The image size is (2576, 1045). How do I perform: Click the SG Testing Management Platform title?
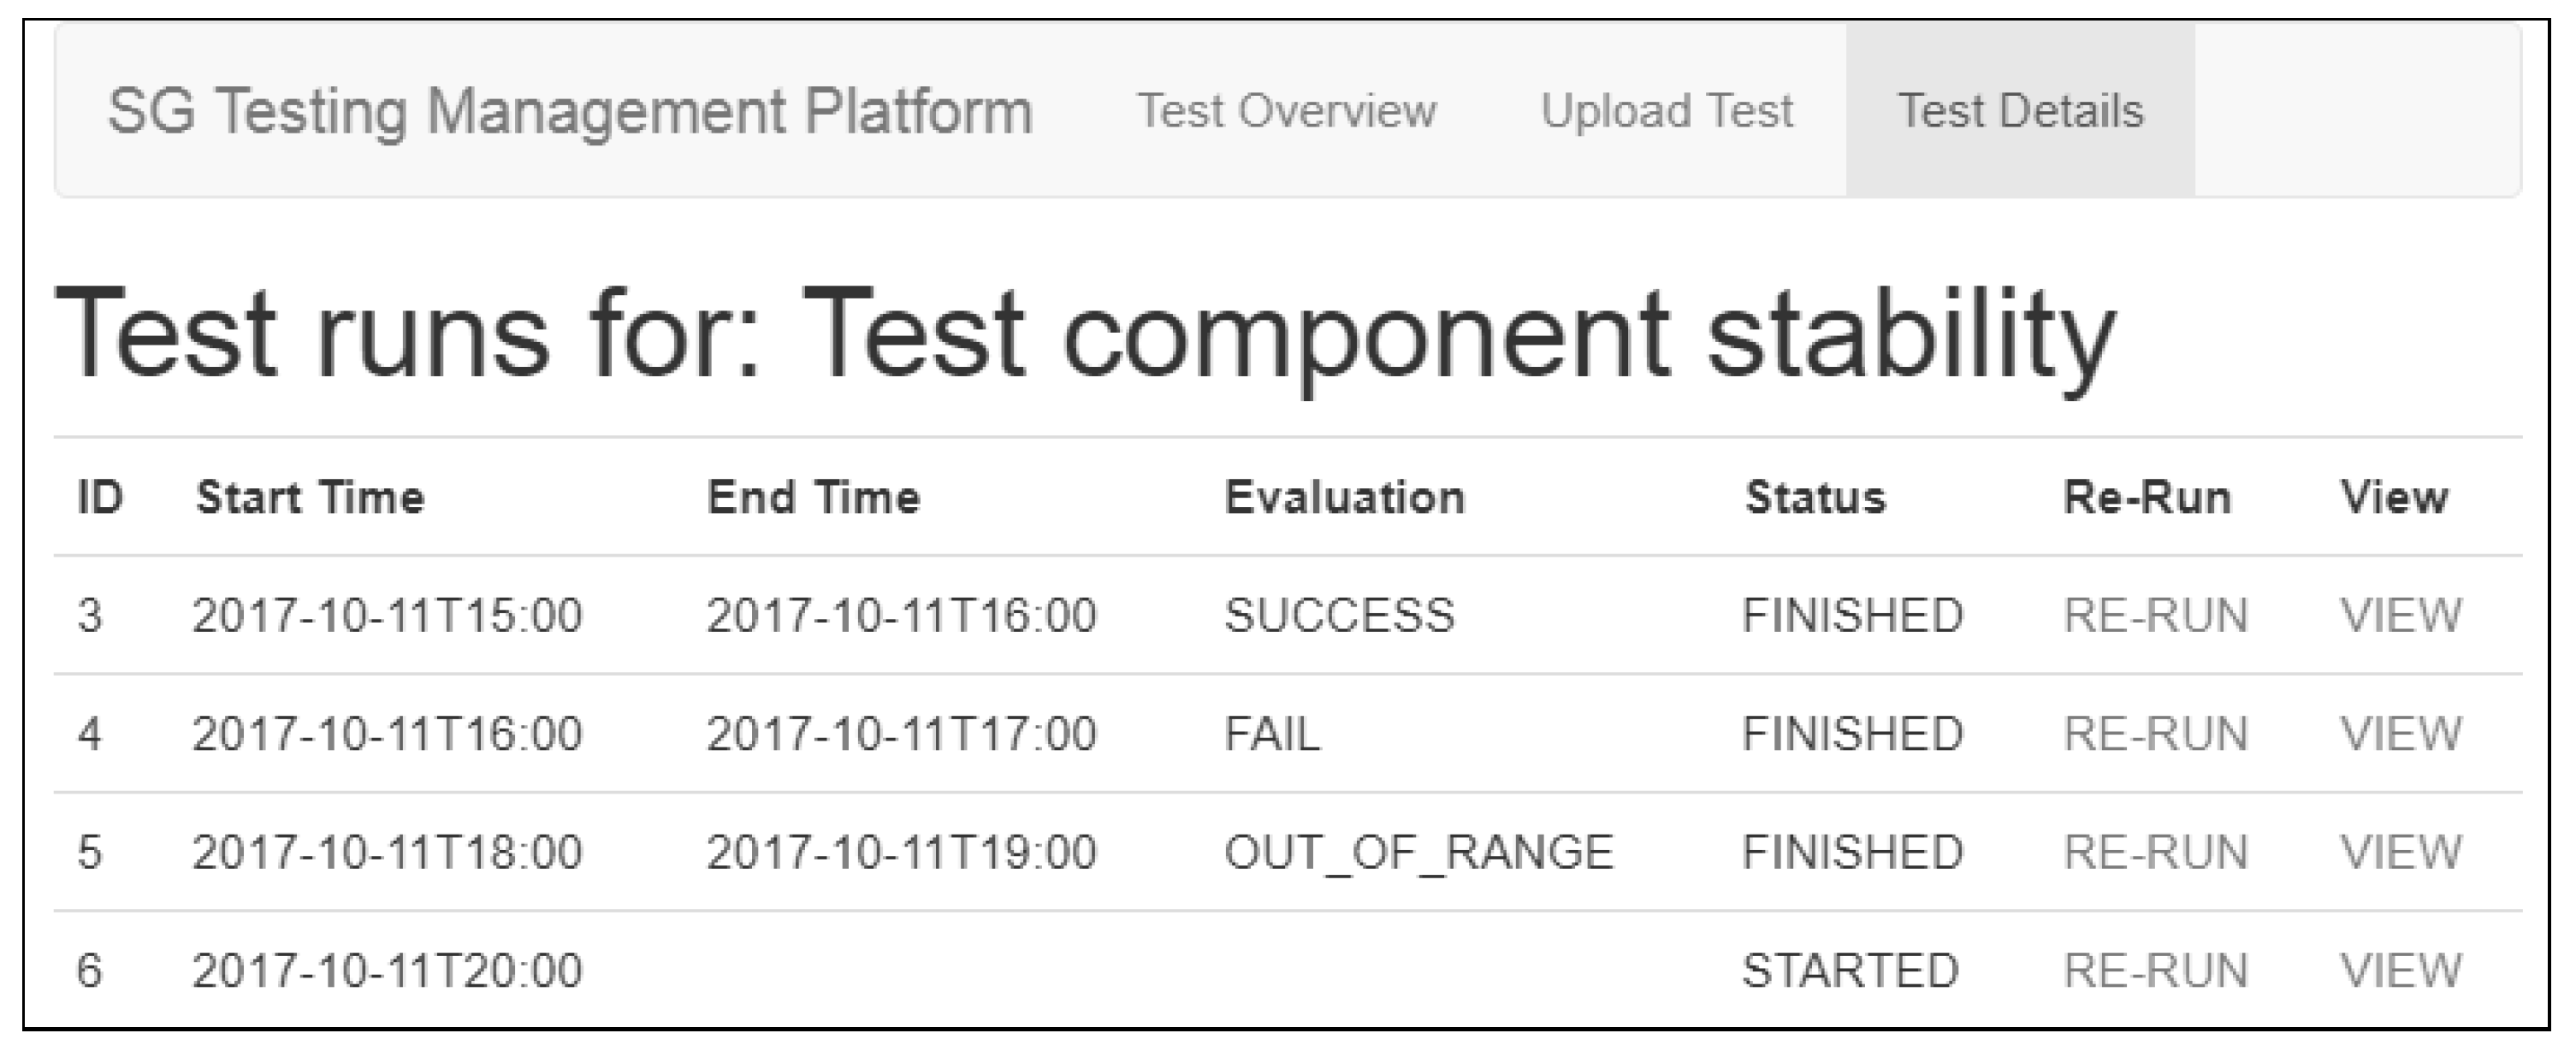(570, 110)
